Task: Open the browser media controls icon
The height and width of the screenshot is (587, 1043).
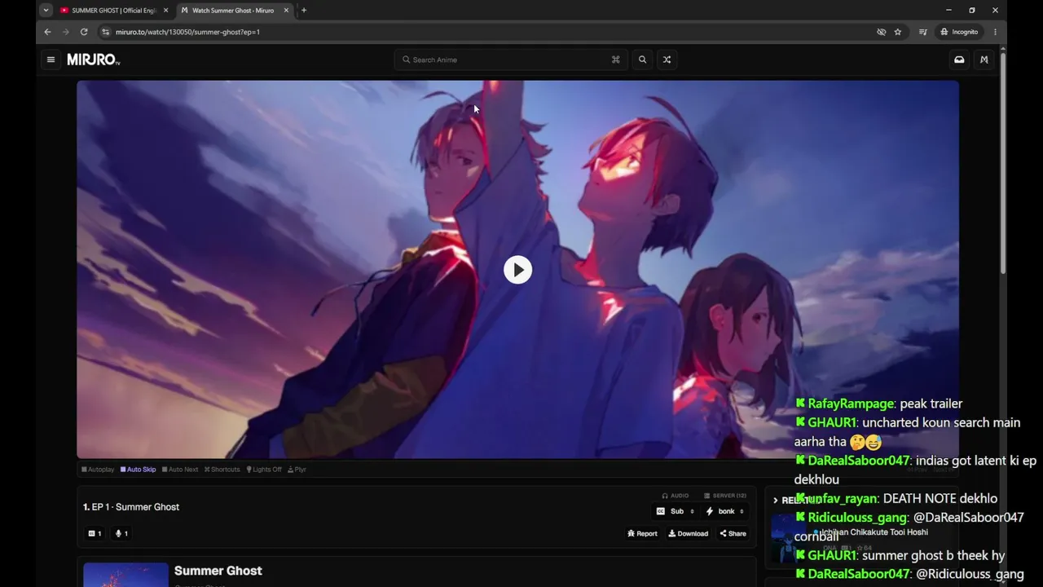Action: (923, 32)
